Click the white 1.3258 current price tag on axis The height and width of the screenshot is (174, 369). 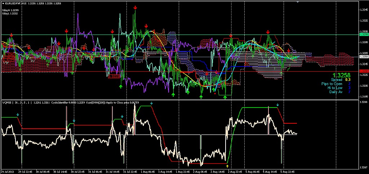[x=364, y=57]
